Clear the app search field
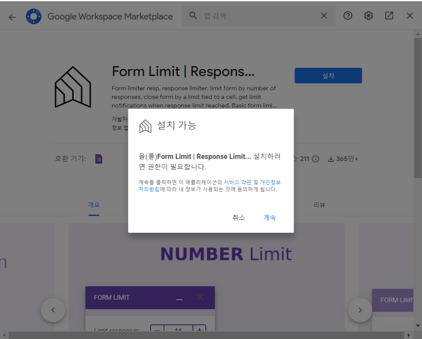 324,16
